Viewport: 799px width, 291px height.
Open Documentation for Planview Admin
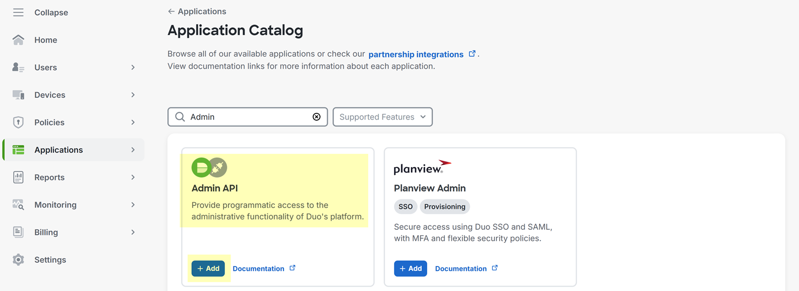tap(461, 269)
